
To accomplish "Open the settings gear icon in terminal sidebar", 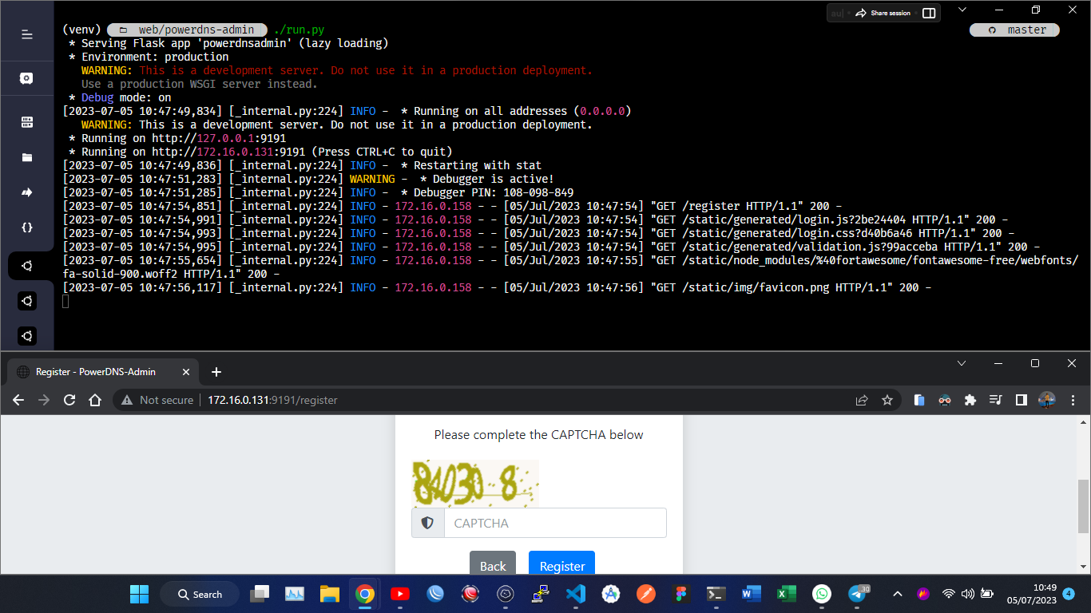I will 26,78.
